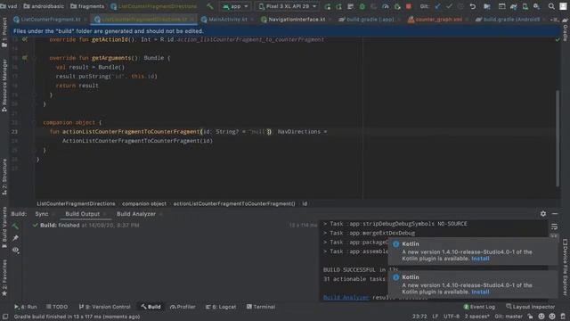Toggle Pin Tab in Build panel
Screen dimensions: 570x321
[15, 238]
